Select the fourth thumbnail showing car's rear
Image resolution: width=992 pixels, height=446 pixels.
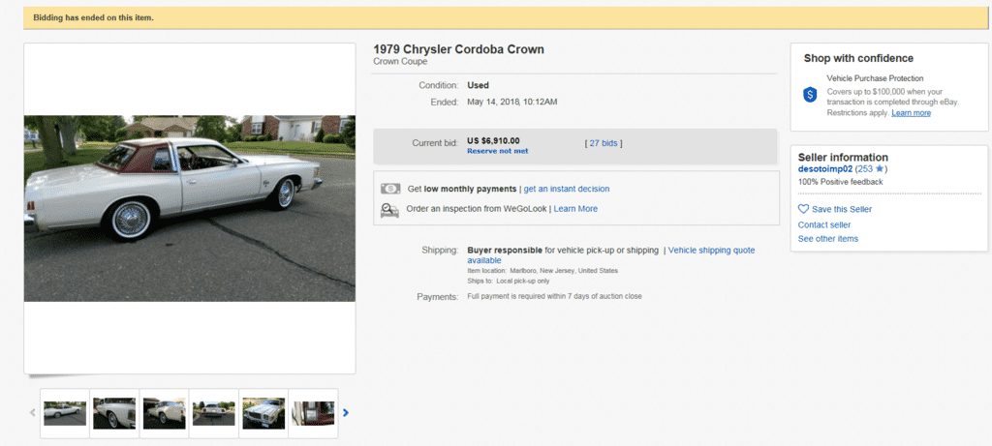click(213, 413)
